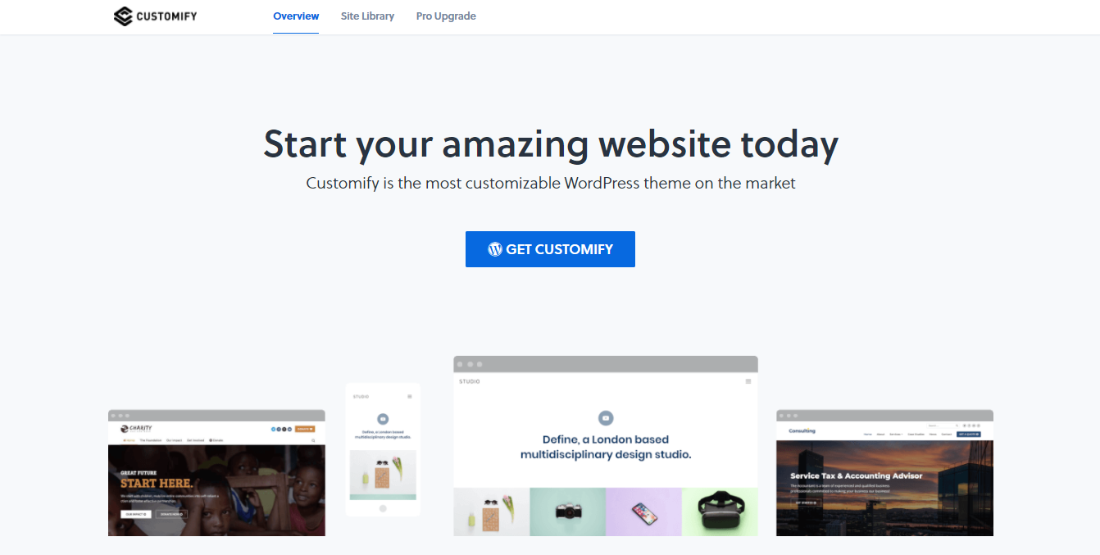The image size is (1100, 555).
Task: Click the Customify logo icon
Action: [x=123, y=16]
